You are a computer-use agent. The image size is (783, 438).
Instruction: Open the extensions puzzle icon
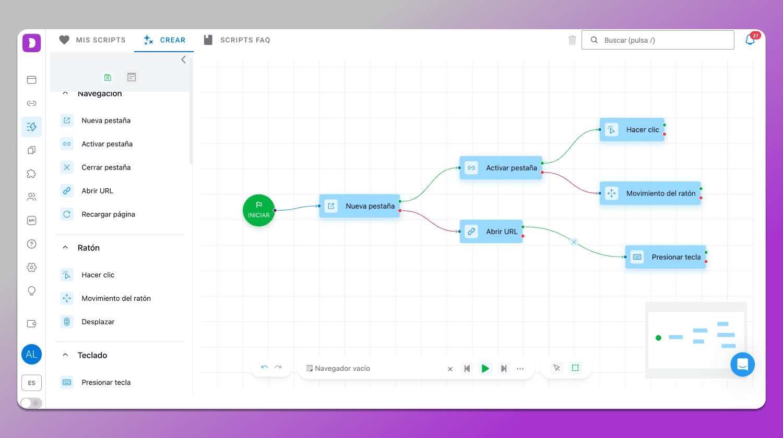pos(32,174)
